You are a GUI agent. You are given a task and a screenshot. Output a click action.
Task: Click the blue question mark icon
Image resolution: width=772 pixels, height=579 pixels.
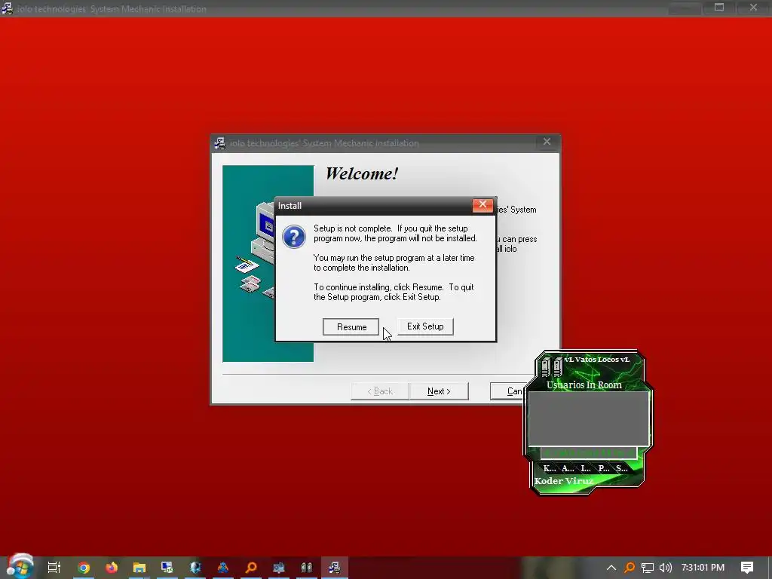294,237
